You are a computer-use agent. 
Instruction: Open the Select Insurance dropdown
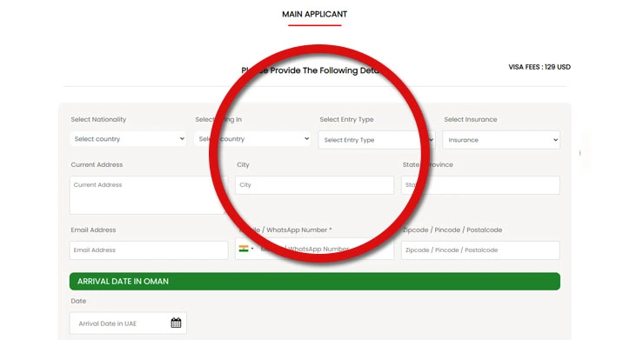coord(501,140)
